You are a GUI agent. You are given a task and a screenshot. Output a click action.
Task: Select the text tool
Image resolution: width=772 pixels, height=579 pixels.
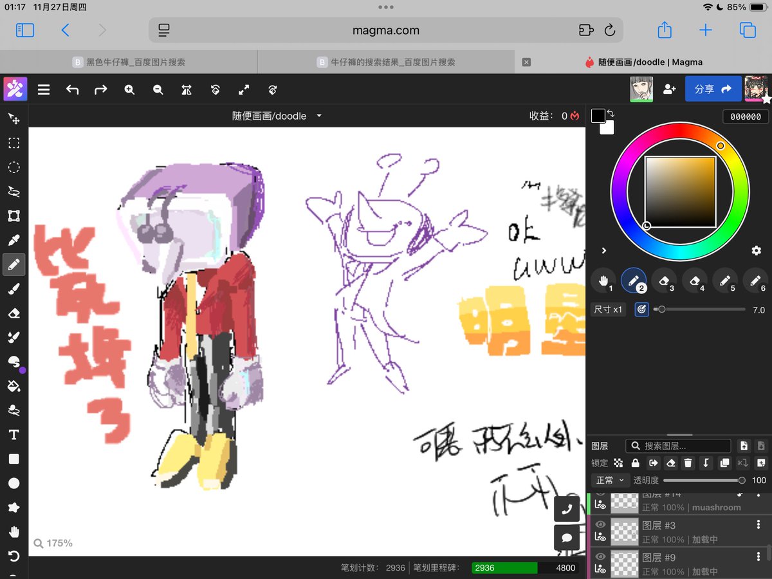(x=14, y=435)
